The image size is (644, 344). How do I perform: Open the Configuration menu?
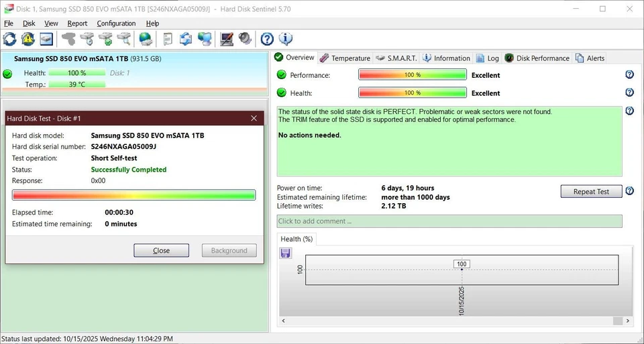[x=116, y=23]
